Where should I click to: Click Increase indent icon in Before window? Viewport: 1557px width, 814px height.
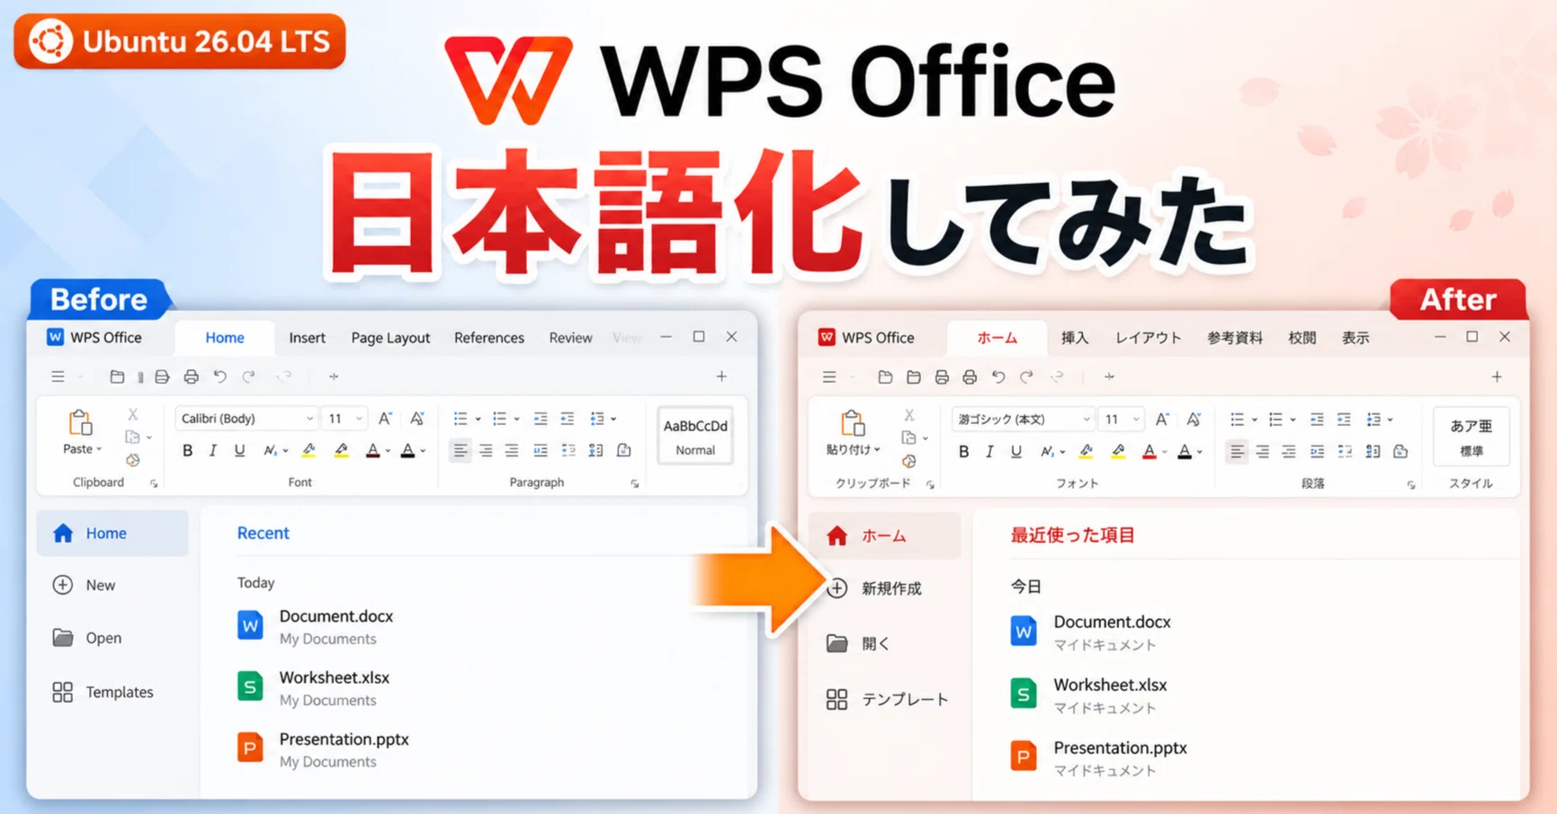(x=568, y=419)
